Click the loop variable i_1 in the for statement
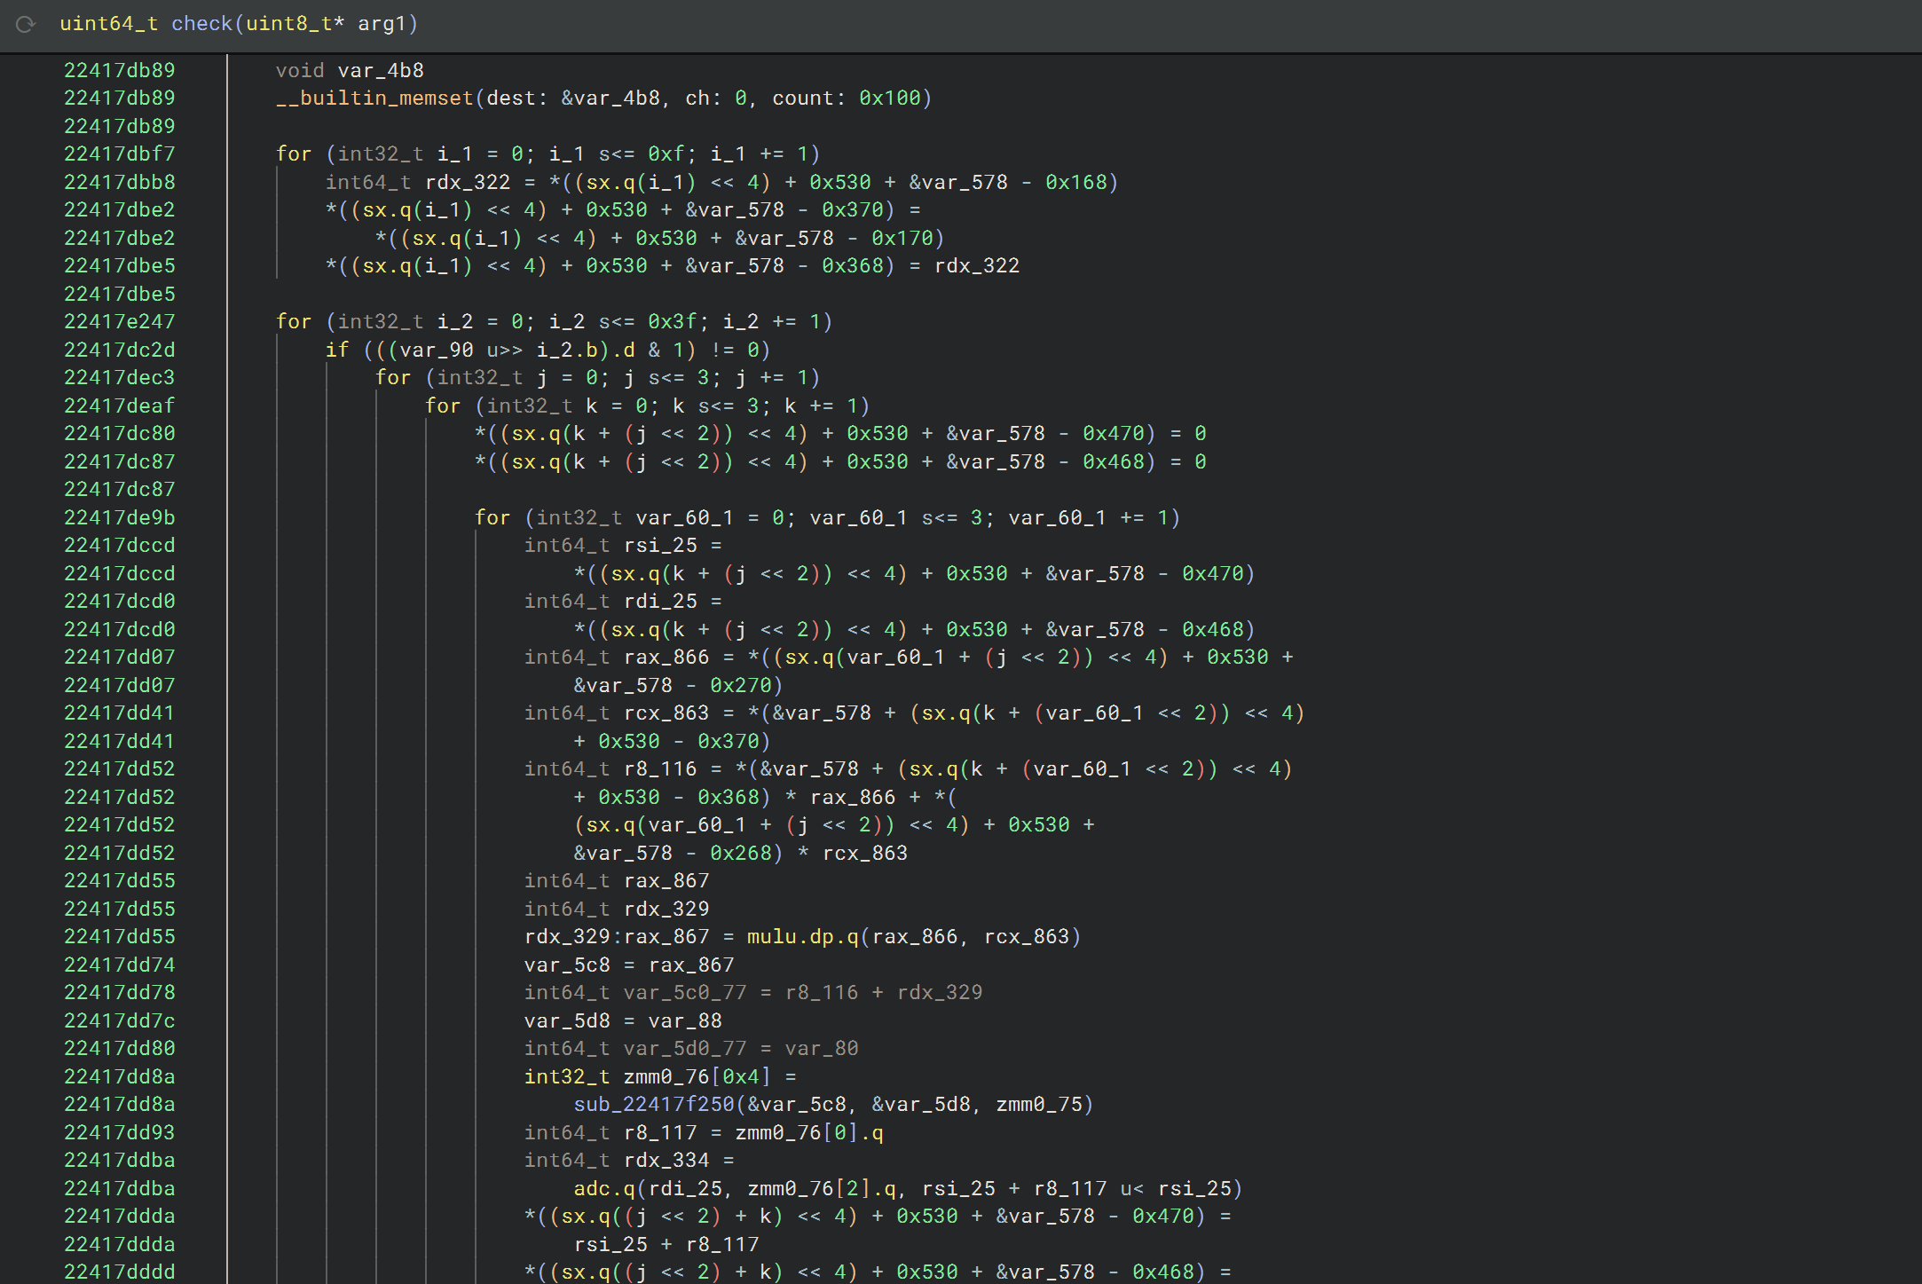 [453, 154]
